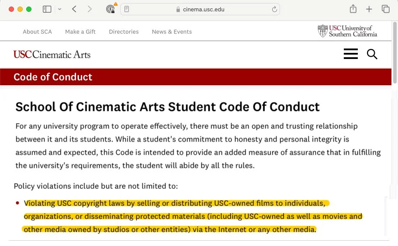Image resolution: width=398 pixels, height=246 pixels.
Task: Show the Reader view page icon
Action: (x=127, y=9)
